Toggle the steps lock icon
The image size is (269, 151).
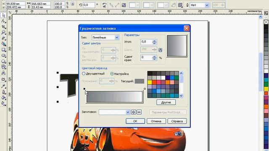pos(160,50)
